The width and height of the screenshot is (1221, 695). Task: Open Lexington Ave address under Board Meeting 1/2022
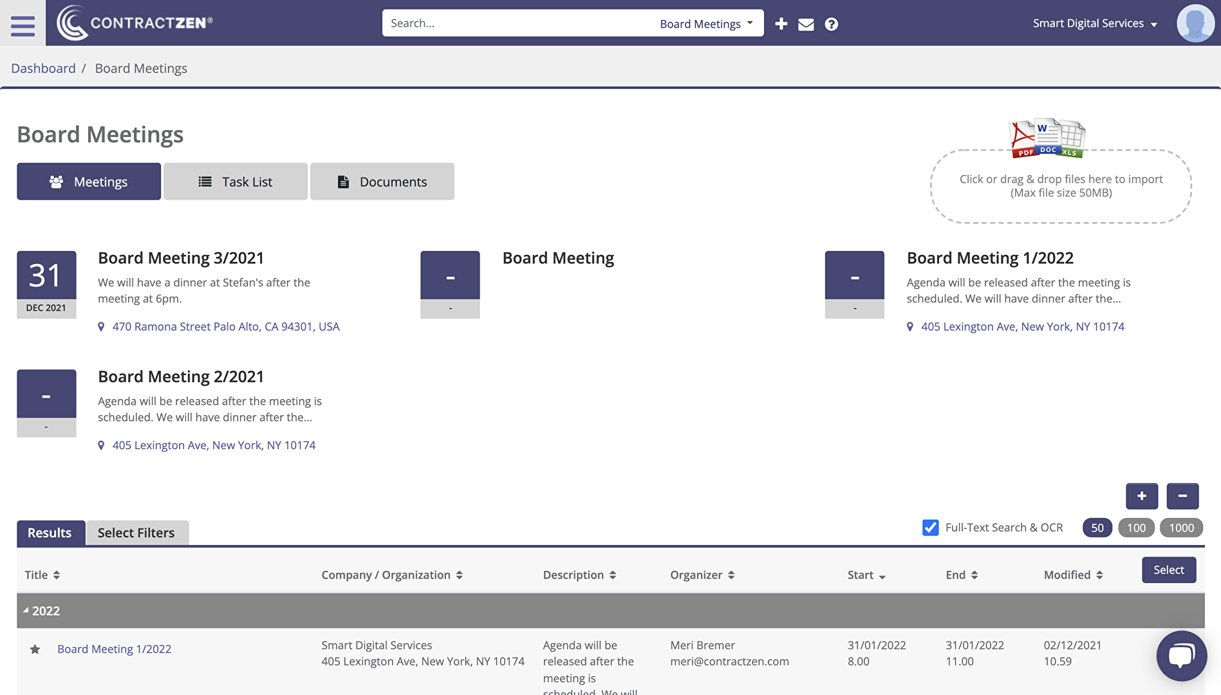(x=1022, y=326)
